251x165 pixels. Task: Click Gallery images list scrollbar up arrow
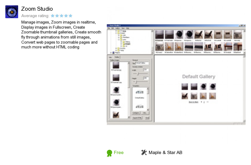coord(129,63)
